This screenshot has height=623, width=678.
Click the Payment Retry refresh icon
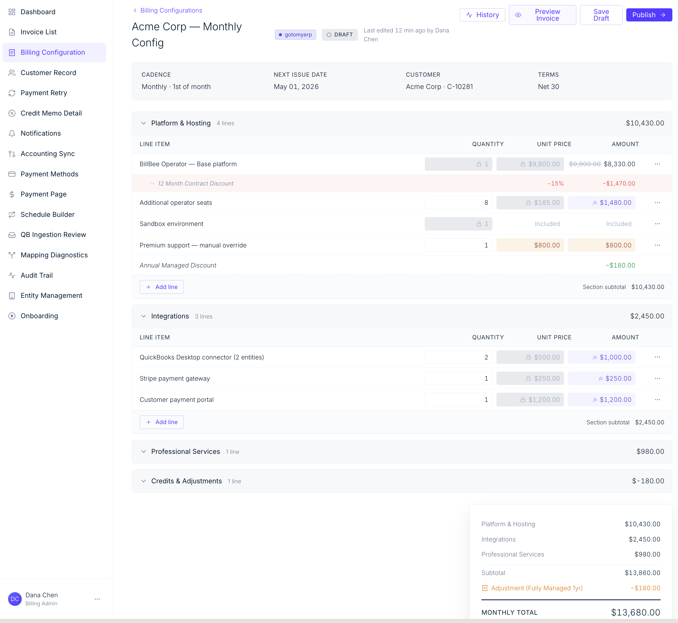[x=12, y=93]
